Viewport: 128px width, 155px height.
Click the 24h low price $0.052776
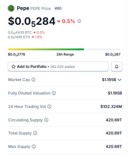(17, 54)
